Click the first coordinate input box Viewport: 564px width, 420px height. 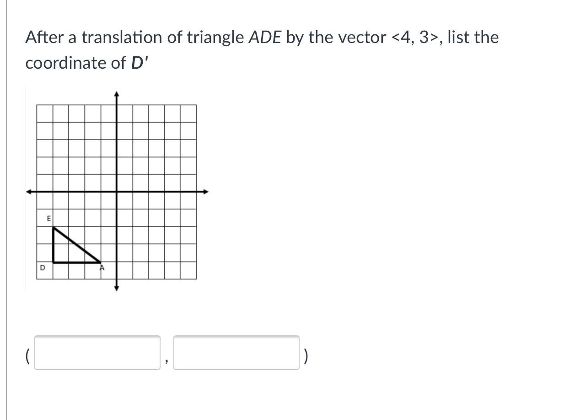[97, 352]
